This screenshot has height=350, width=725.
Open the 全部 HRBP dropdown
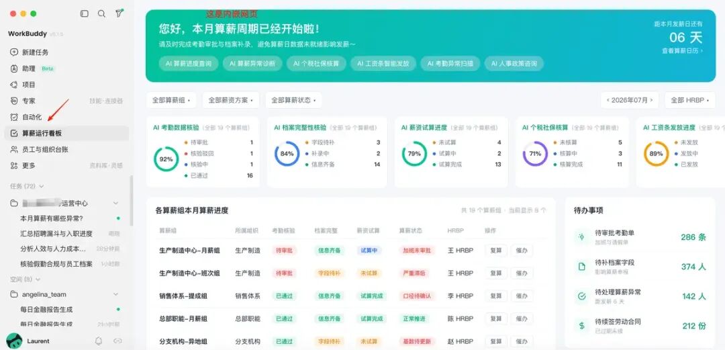(690, 100)
